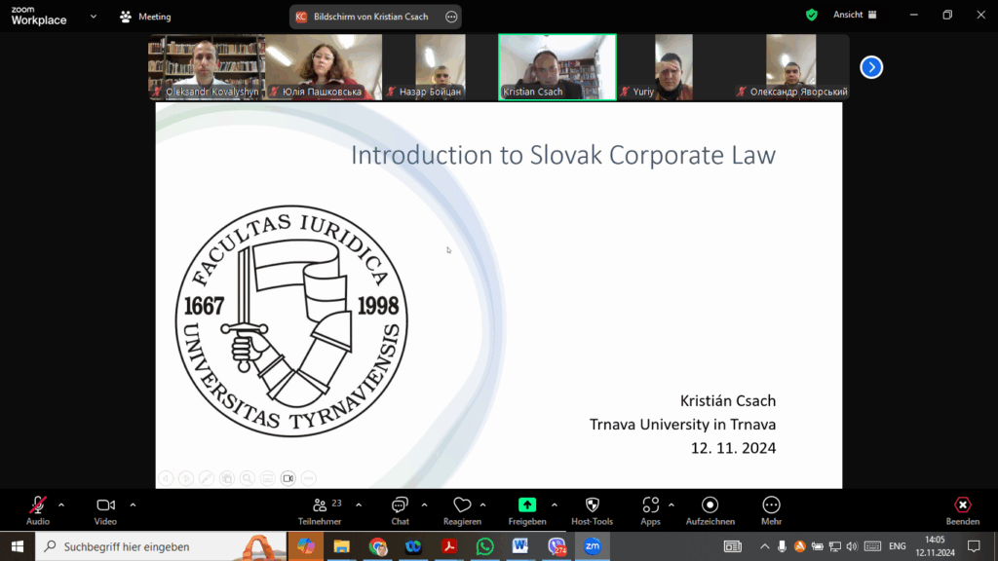
Task: Open the Ansicht view menu
Action: 855,15
